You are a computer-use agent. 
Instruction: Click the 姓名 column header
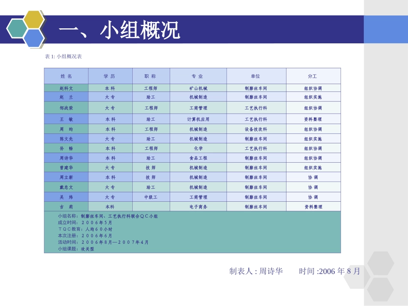tap(66, 76)
